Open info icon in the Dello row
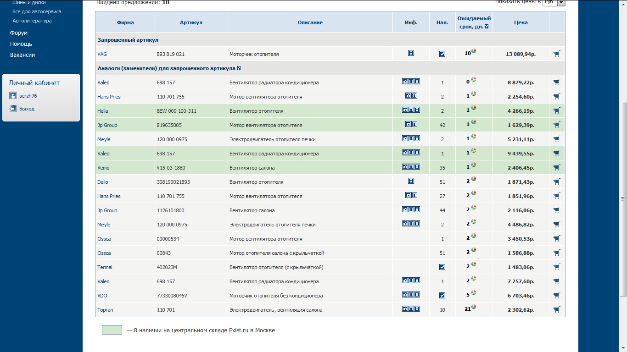 pyautogui.click(x=411, y=181)
